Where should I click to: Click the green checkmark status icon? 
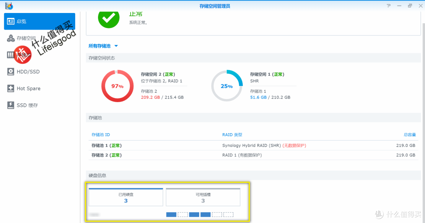pyautogui.click(x=109, y=18)
